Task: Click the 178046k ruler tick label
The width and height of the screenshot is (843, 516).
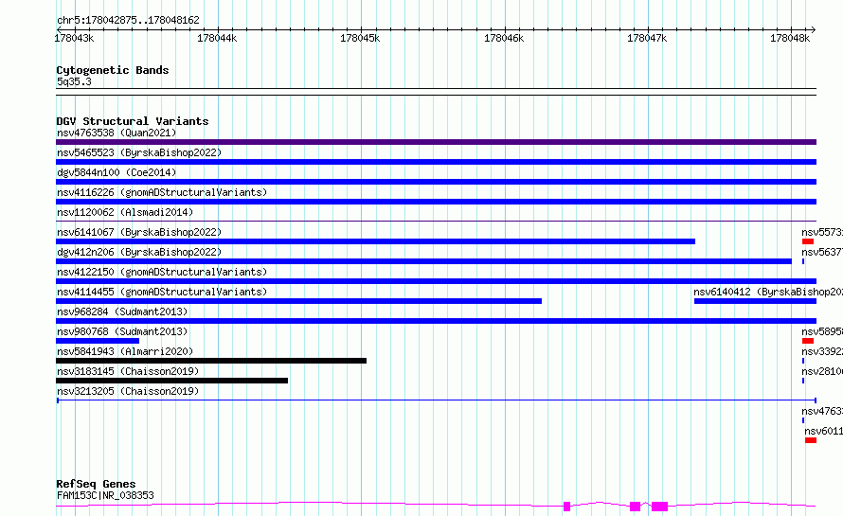Action: [504, 38]
